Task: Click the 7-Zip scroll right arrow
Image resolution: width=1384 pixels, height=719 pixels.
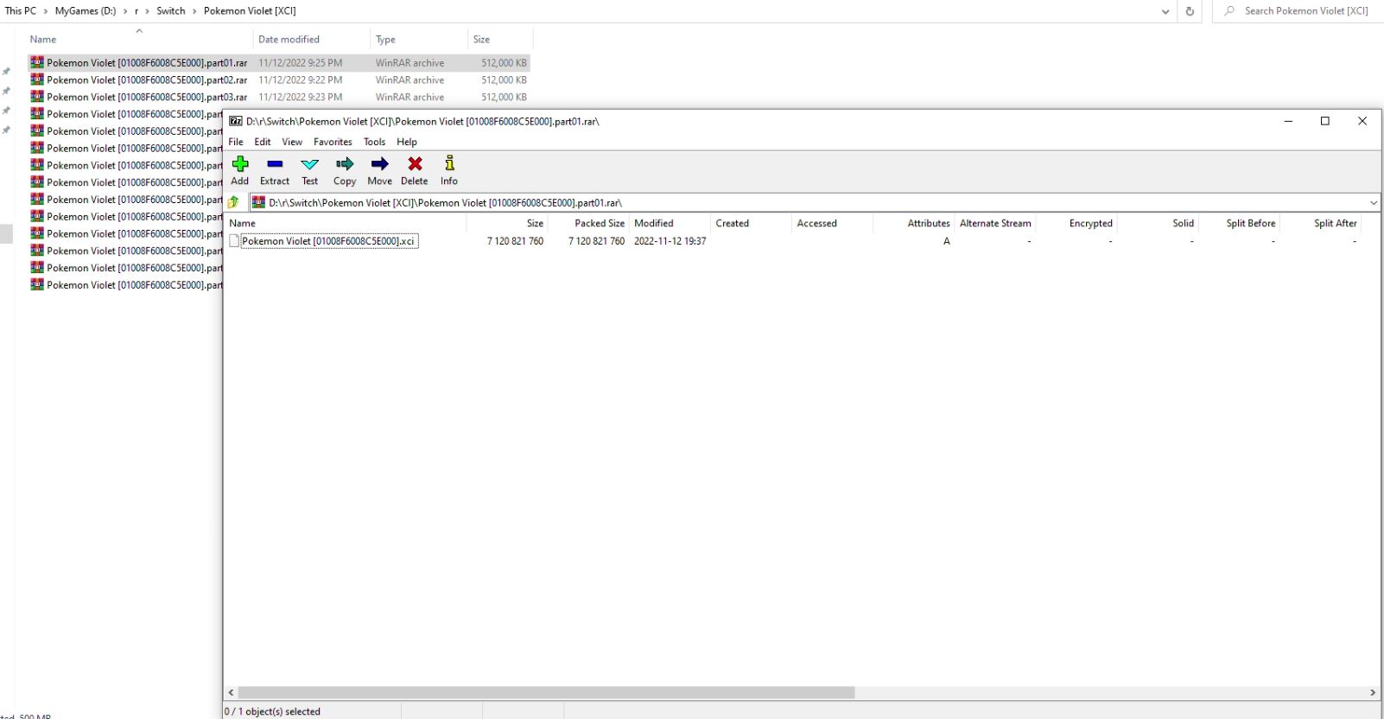Action: tap(1373, 692)
